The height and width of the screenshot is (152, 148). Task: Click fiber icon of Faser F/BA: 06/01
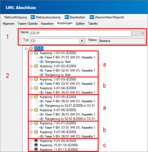42,114
